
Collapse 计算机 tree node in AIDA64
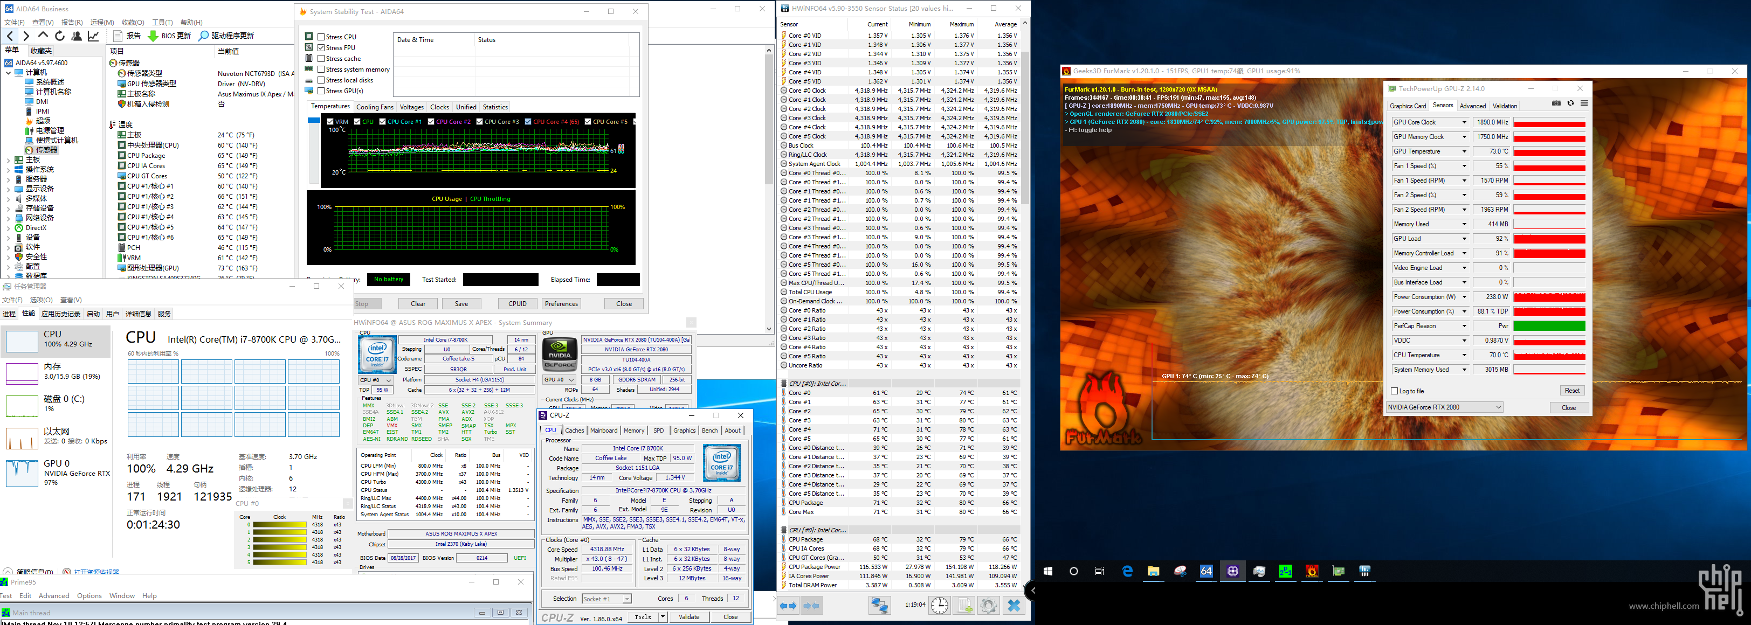9,73
